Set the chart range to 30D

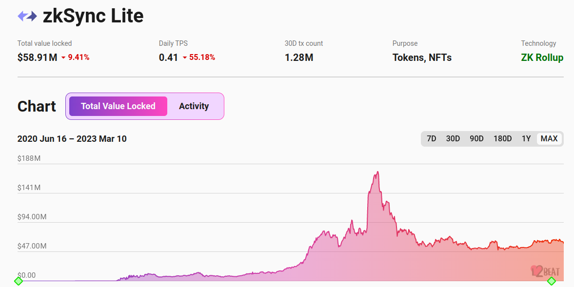(453, 138)
